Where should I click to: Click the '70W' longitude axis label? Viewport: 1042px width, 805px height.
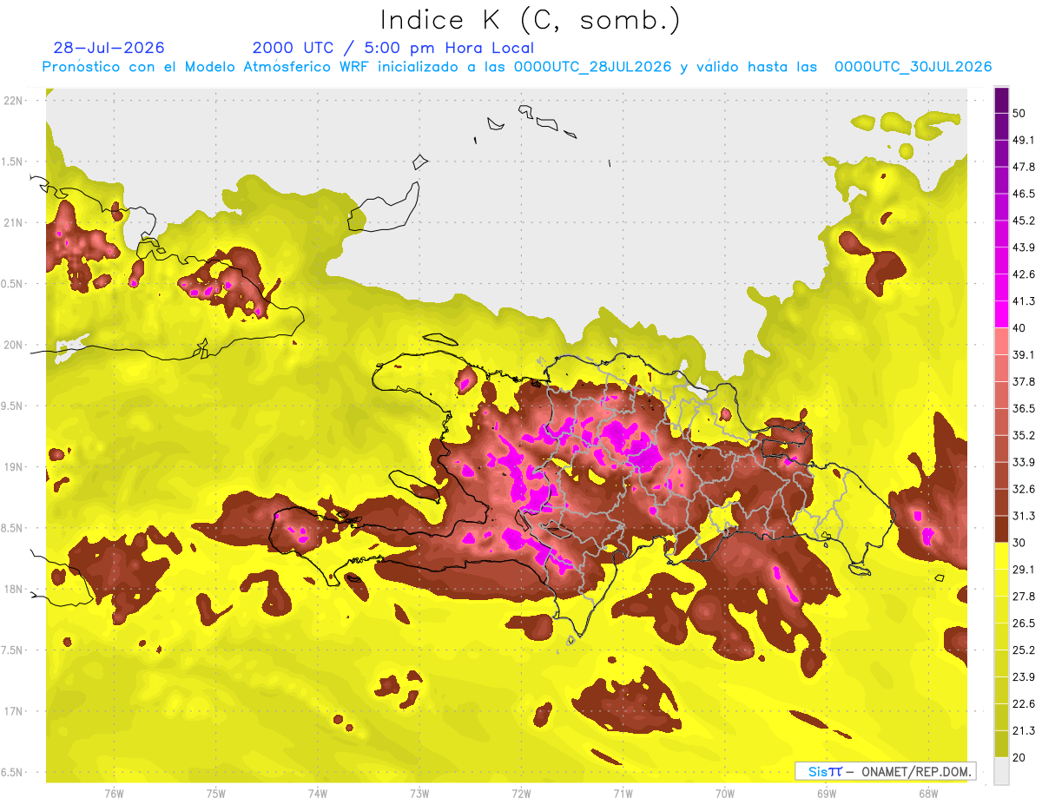(x=725, y=794)
